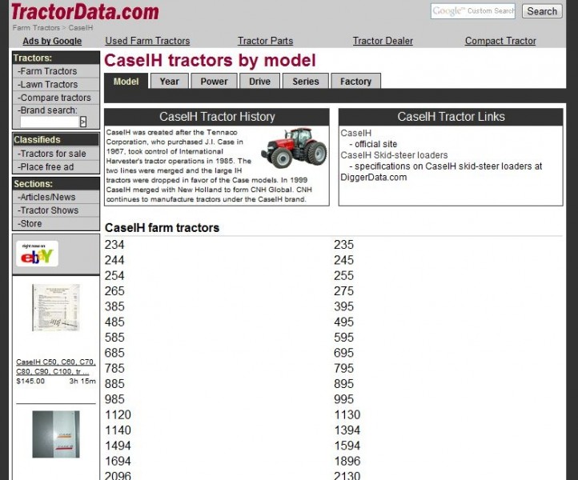Switch to the Year tab
Screen dimensions: 578x480
pos(169,82)
